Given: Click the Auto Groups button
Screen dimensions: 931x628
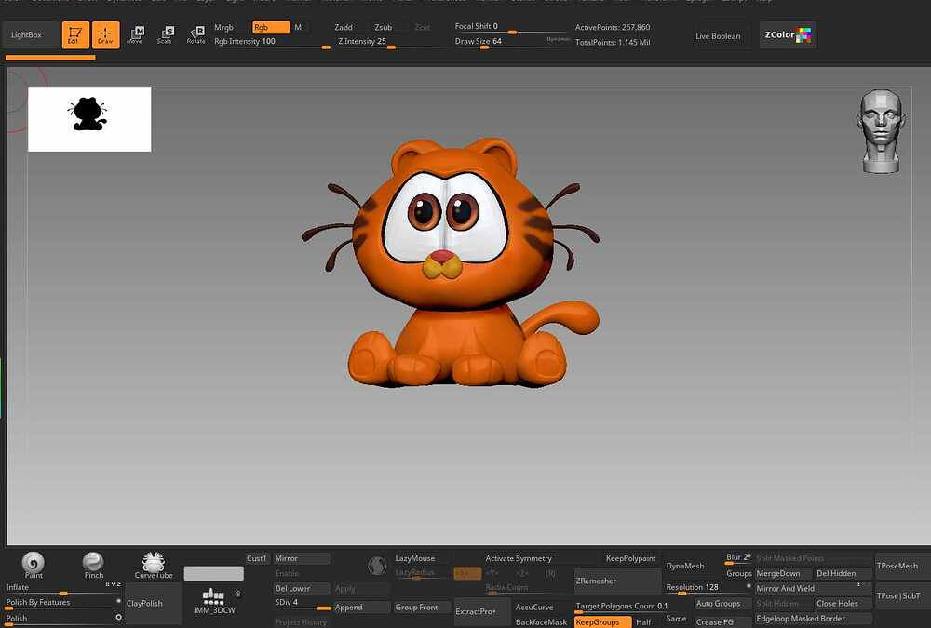Looking at the screenshot, I should pos(722,604).
